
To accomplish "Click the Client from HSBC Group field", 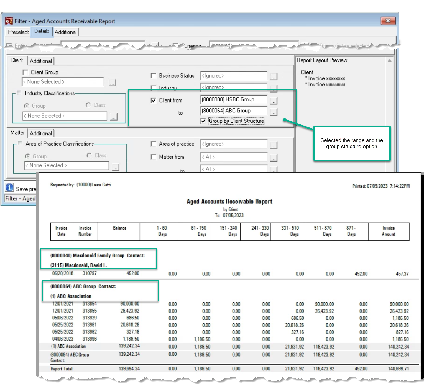I will point(234,99).
